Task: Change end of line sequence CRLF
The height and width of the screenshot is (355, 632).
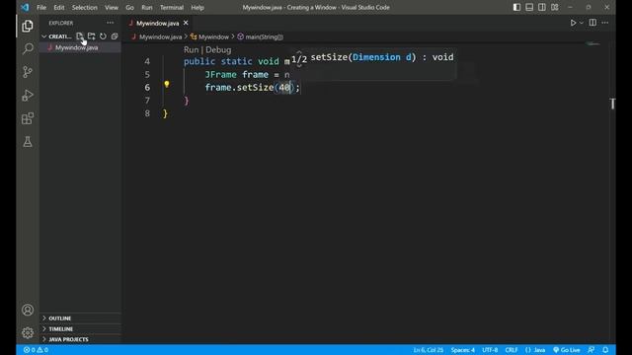Action: point(512,350)
